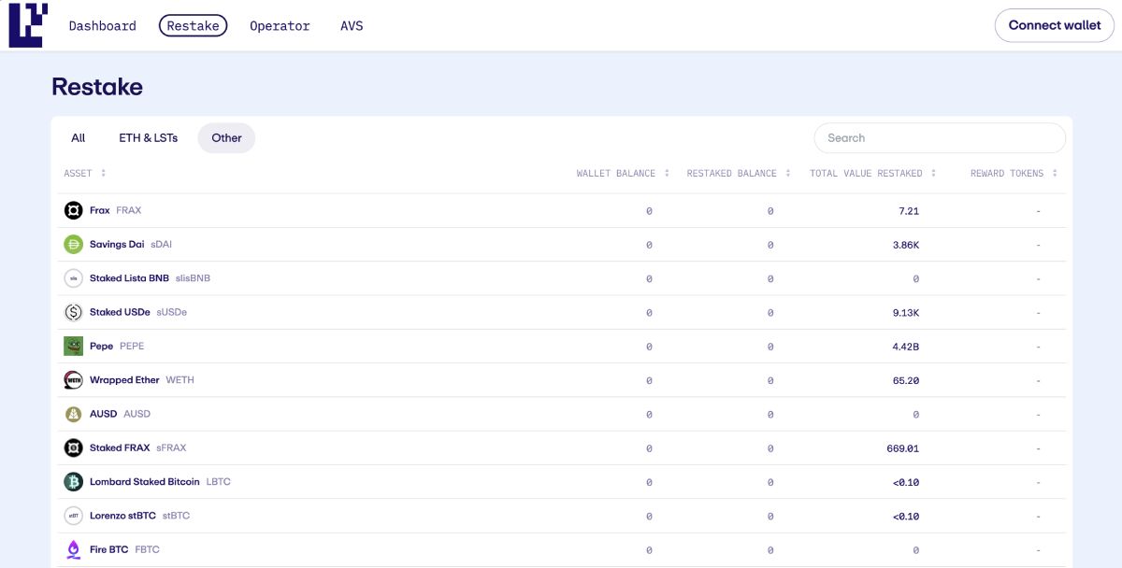Go to the Operator page
Screen dimensions: 1122x568
click(x=280, y=26)
